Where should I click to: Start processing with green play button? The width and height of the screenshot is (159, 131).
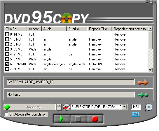click(x=62, y=119)
